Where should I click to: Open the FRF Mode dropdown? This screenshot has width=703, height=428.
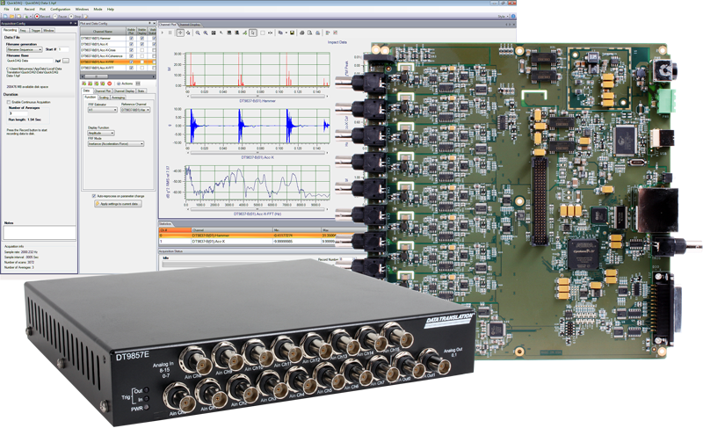tap(116, 144)
